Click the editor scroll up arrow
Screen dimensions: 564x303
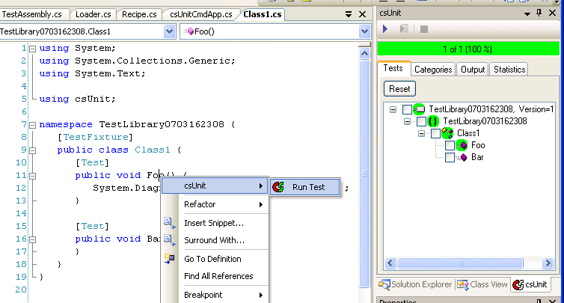click(364, 54)
